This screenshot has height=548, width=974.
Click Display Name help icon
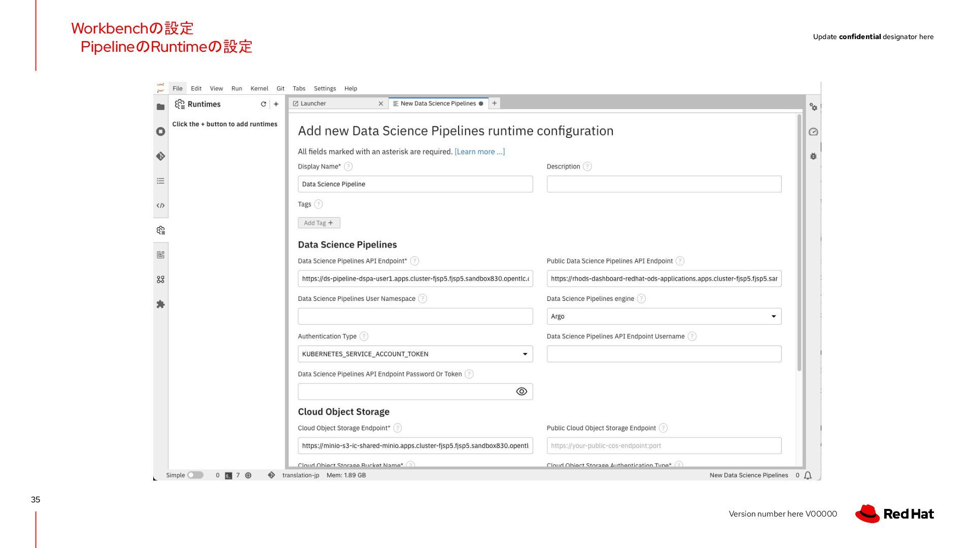[348, 166]
